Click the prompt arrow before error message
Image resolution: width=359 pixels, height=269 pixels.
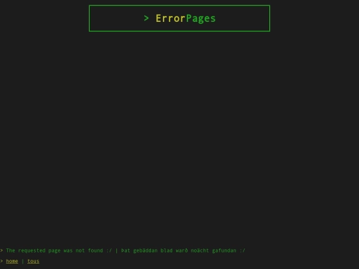[x=1, y=250]
